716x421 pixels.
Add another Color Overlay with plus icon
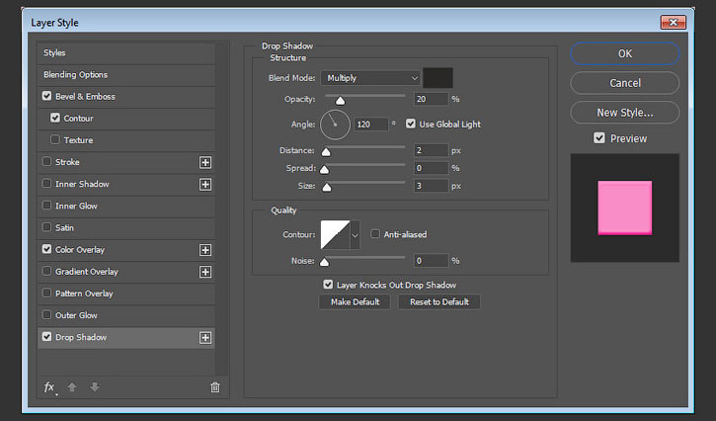205,250
